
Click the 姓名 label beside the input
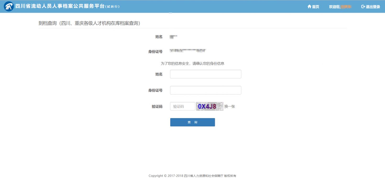pos(159,74)
